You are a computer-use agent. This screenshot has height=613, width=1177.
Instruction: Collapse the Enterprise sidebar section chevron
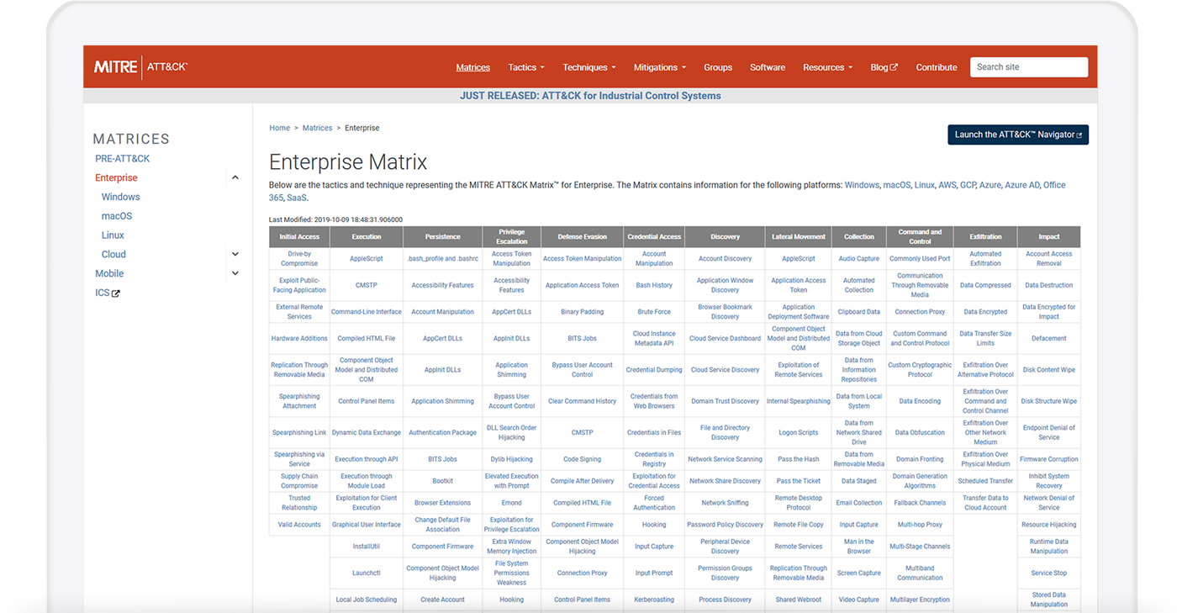[x=235, y=177]
